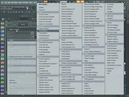Open the OPTIONS menu
Image resolution: width=129 pixels, height=97 pixels.
[25, 2]
